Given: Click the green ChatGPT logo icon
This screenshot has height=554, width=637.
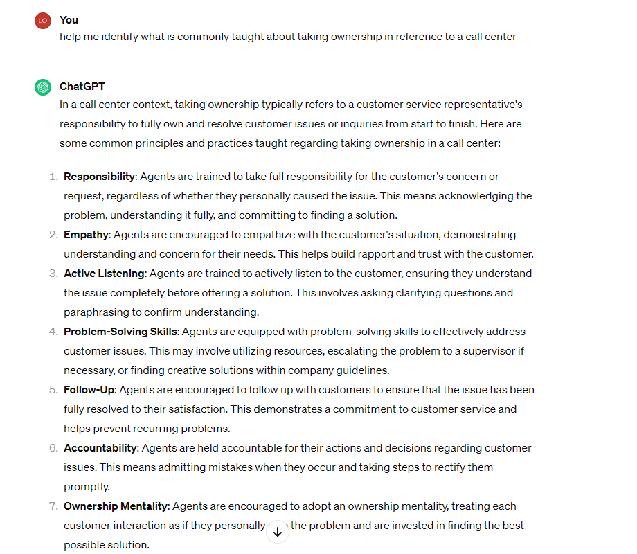Looking at the screenshot, I should 43,87.
